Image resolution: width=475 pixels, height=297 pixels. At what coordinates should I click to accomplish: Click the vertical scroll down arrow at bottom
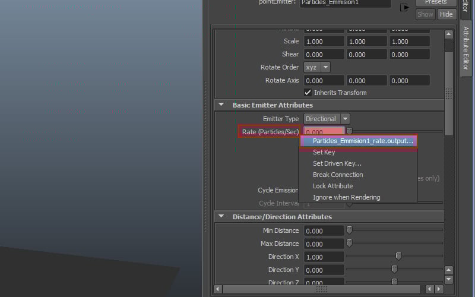tap(449, 279)
